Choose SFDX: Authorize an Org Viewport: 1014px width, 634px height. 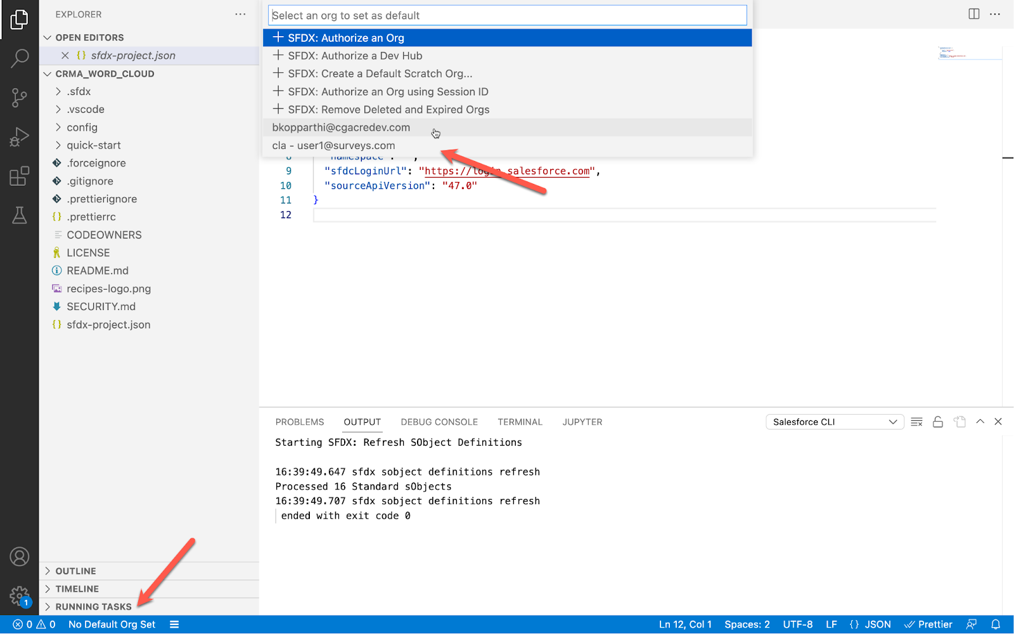pos(508,38)
